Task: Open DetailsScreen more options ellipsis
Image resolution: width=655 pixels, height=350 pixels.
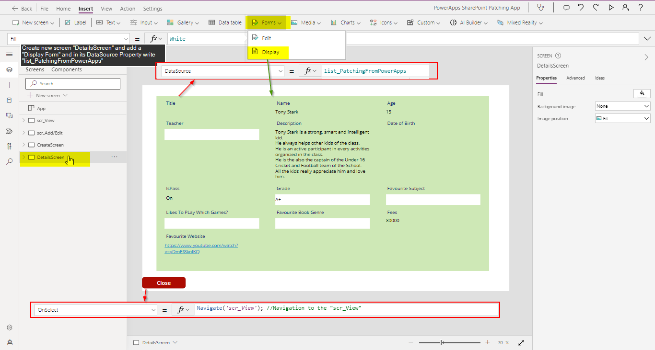Action: (114, 157)
